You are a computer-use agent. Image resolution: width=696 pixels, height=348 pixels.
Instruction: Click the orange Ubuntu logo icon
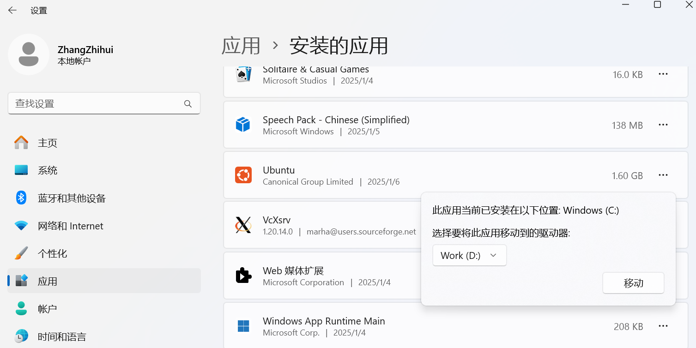pyautogui.click(x=243, y=175)
